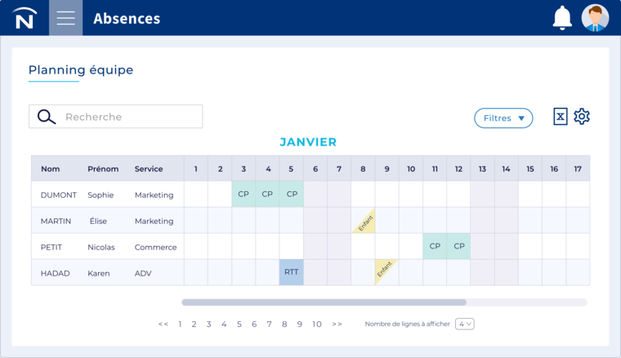Click Élise MARTIN's Enfant absence marker
The image size is (621, 358).
tap(364, 221)
